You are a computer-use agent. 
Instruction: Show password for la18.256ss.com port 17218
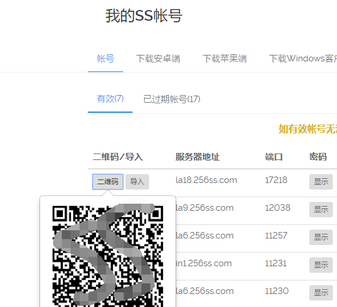coord(321,182)
